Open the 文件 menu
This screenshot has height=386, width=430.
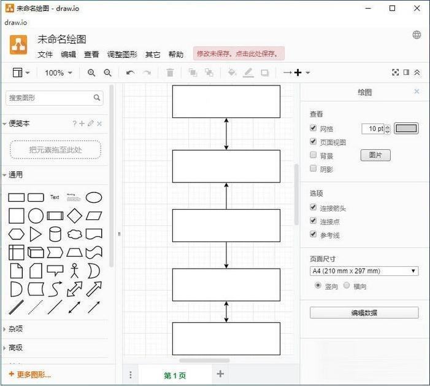[x=45, y=54]
